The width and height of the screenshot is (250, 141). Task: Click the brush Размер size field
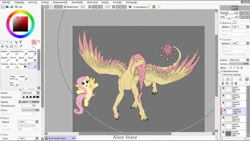[30, 102]
